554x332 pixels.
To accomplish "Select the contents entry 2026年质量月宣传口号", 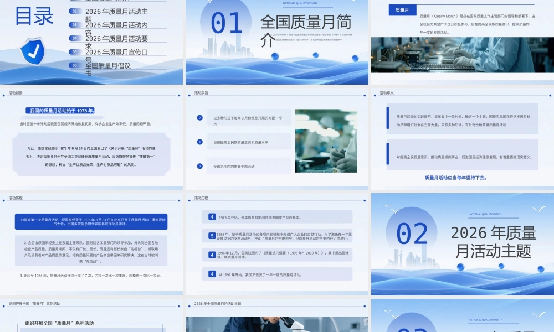I will pos(116,56).
